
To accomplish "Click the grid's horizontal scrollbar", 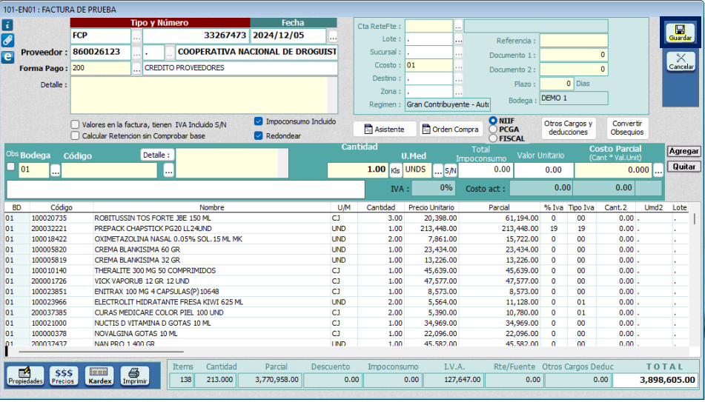I will click(x=101, y=351).
